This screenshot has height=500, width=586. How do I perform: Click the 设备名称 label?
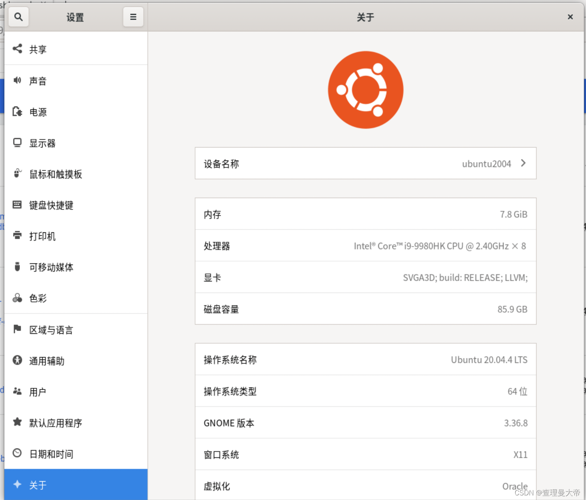(221, 164)
